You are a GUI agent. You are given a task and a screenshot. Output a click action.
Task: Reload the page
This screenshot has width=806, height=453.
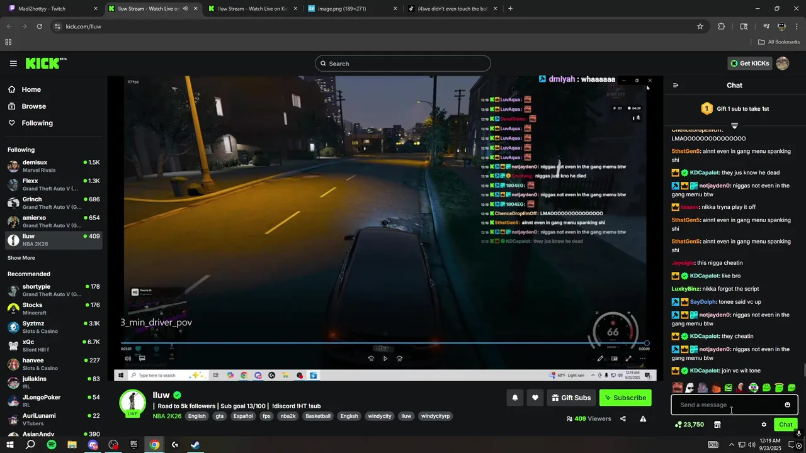click(39, 26)
